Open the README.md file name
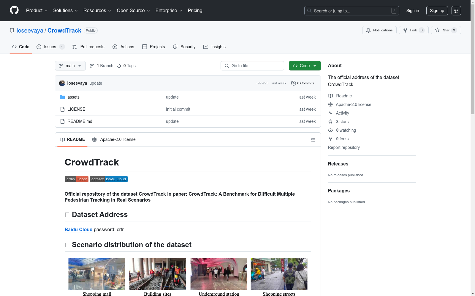 (x=80, y=121)
